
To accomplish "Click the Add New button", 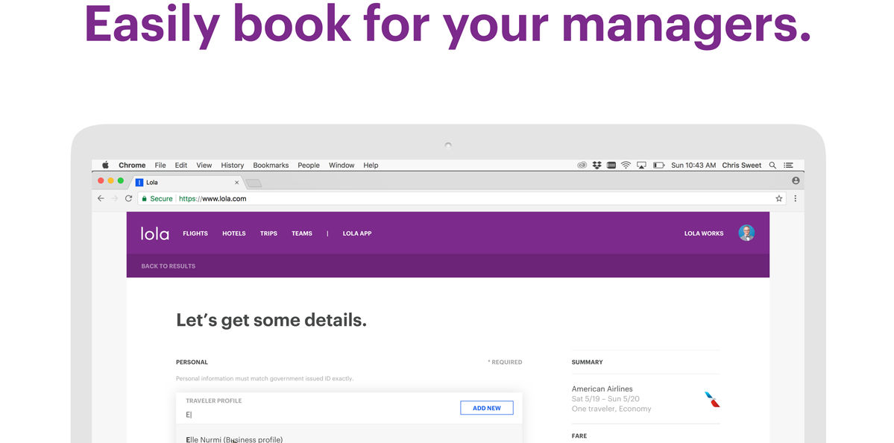I will 487,408.
